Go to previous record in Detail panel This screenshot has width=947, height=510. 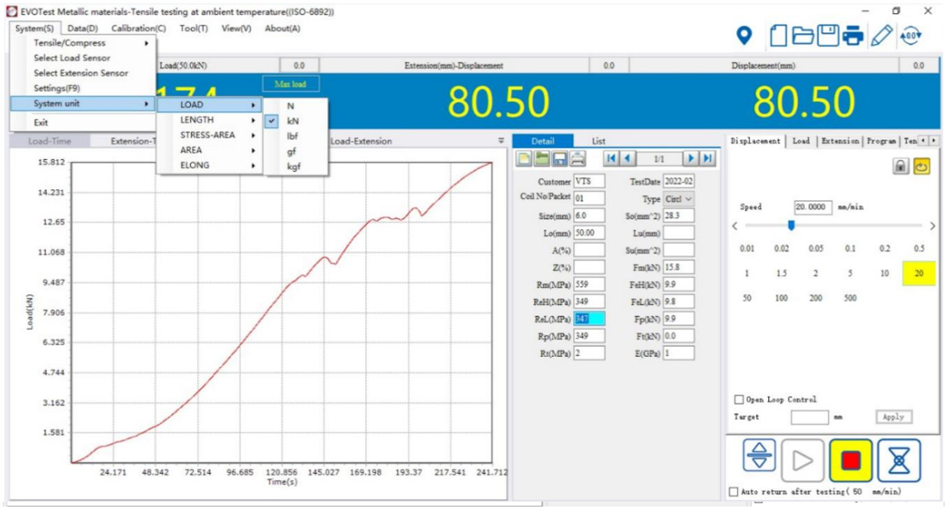coord(628,159)
